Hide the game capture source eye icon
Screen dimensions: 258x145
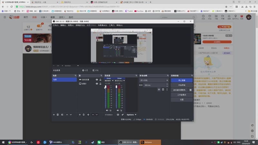(x=97, y=80)
